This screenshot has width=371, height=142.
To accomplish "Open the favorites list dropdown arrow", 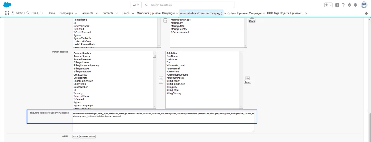I will click(331, 5).
